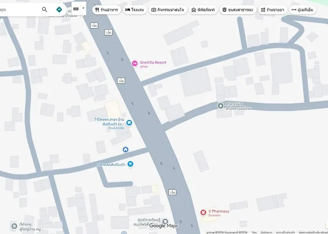Toggle the on-screen keyboard icon
Viewport: 328px width, 234px height.
[x=76, y=9]
